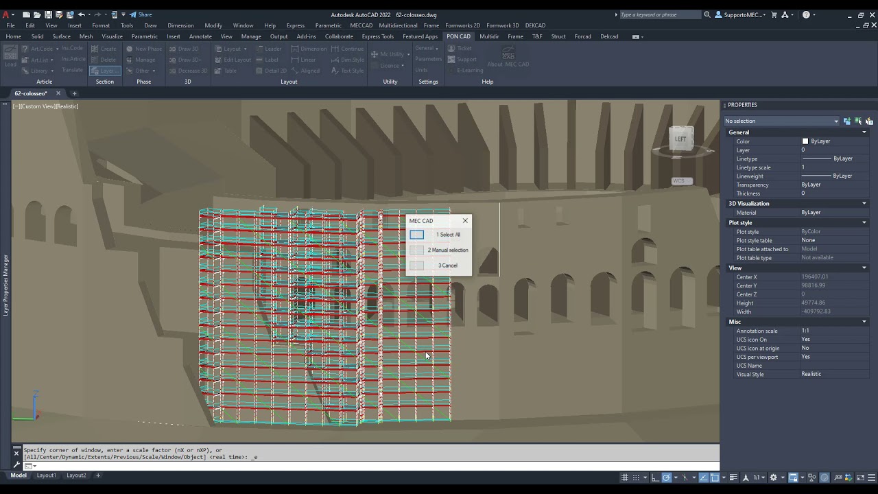The height and width of the screenshot is (494, 878).
Task: Switch to the Annotate ribbon tab
Action: pos(200,36)
